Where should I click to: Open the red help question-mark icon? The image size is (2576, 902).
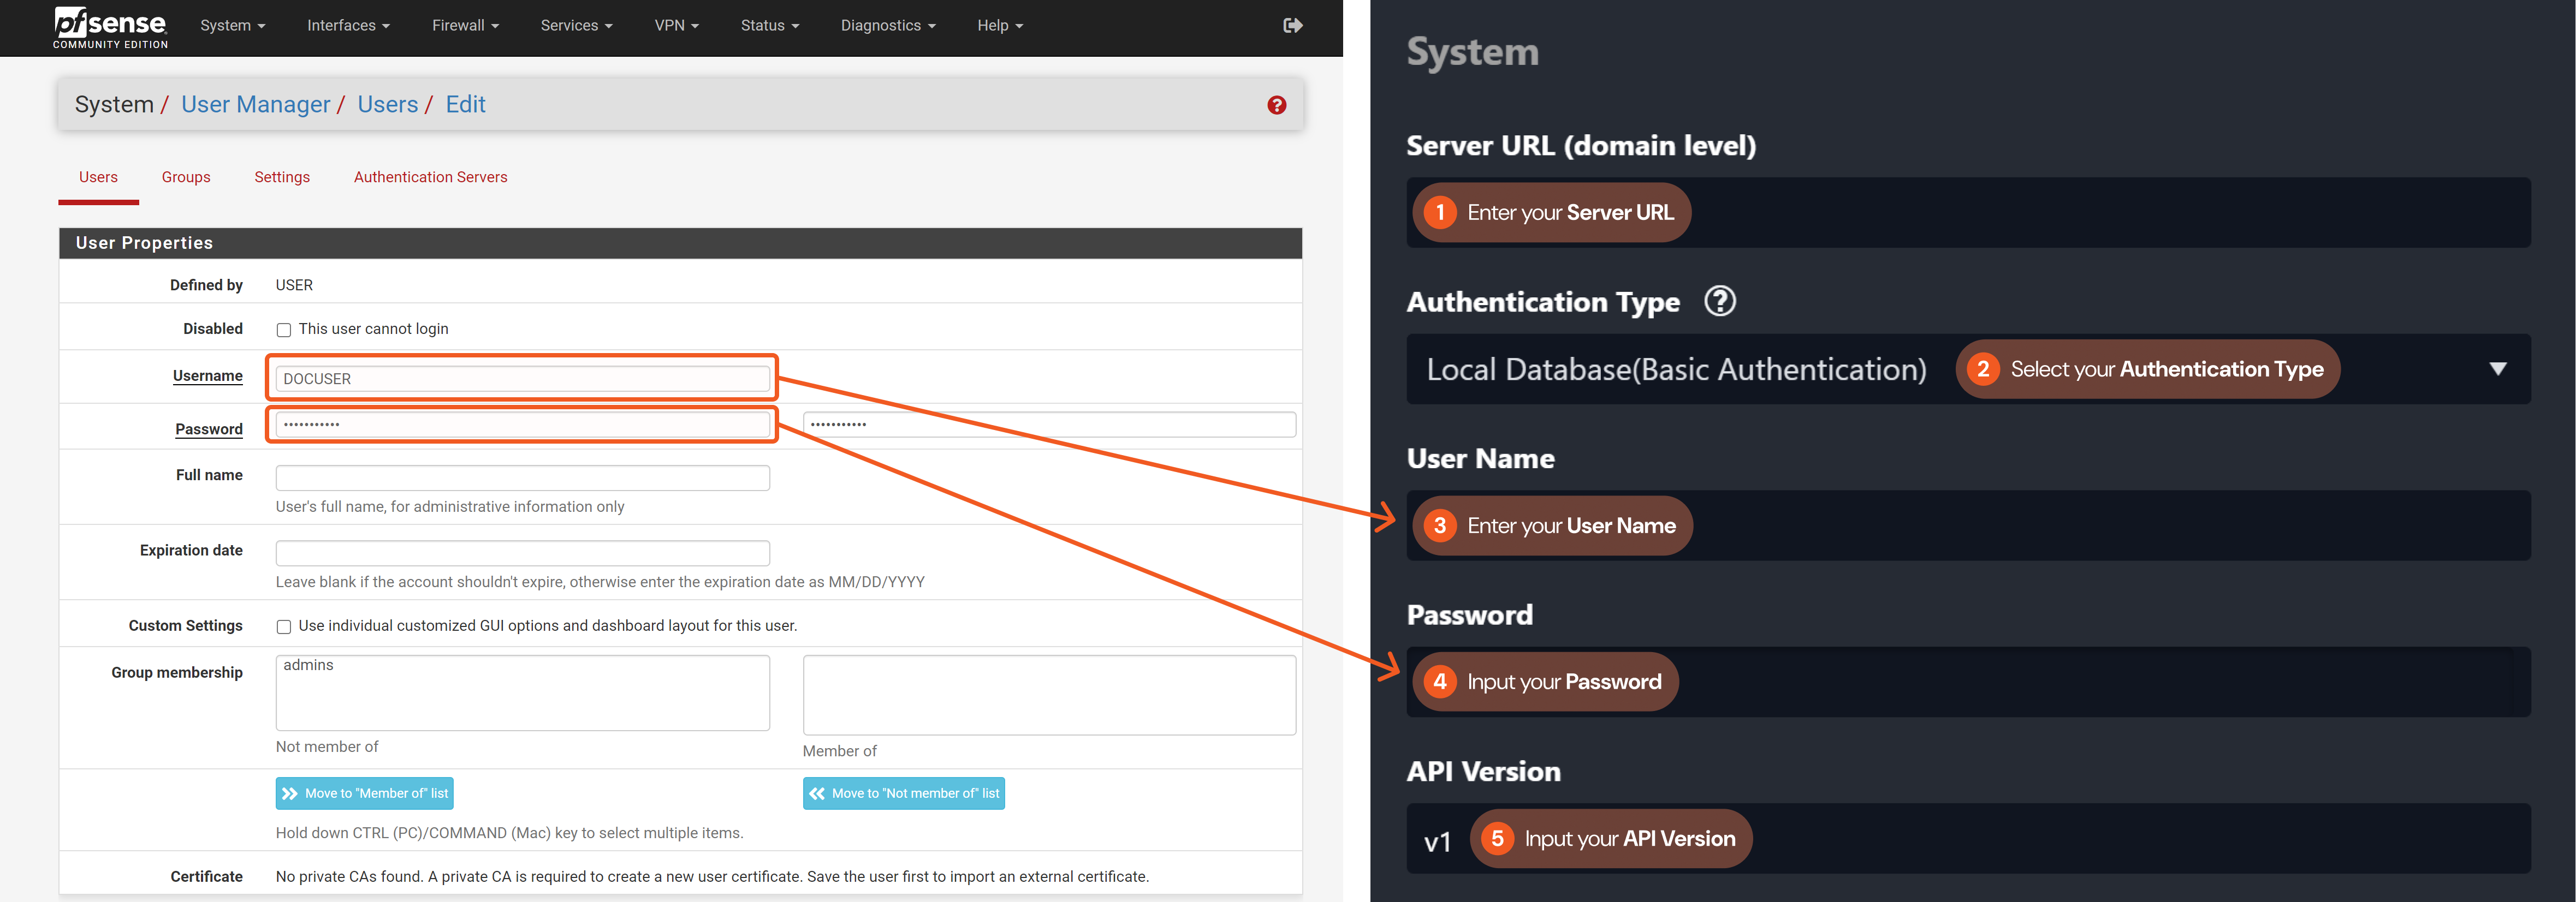[x=1276, y=105]
